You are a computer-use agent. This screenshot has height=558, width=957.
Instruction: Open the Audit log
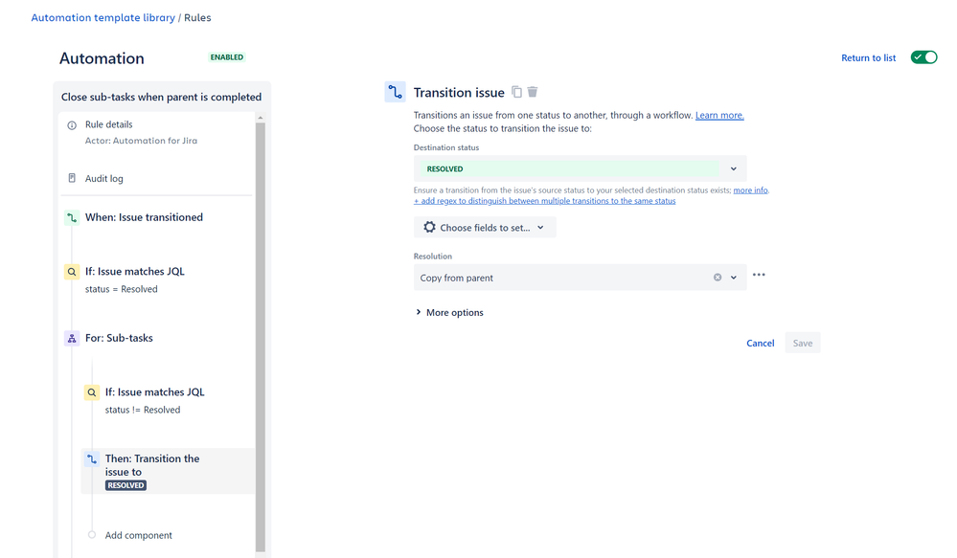coord(103,179)
